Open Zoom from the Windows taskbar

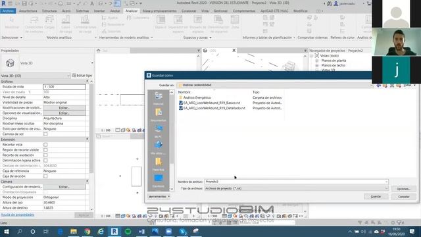pyautogui.click(x=168, y=231)
